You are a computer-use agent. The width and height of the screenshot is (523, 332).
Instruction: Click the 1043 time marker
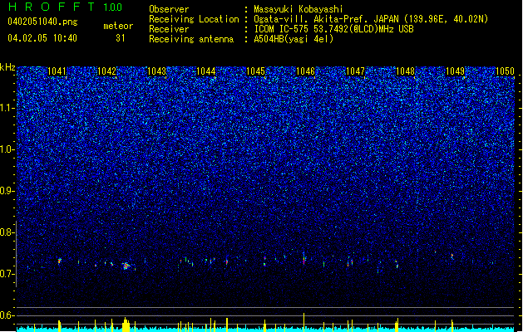click(157, 71)
